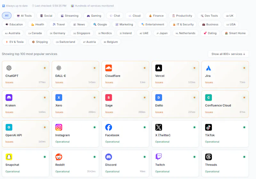Click the DALL-E logo icon
256x179 pixels.
(x=59, y=68)
